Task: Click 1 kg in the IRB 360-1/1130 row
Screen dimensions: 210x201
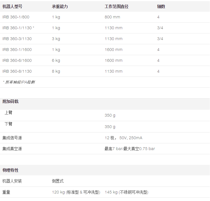Action: pyautogui.click(x=56, y=28)
